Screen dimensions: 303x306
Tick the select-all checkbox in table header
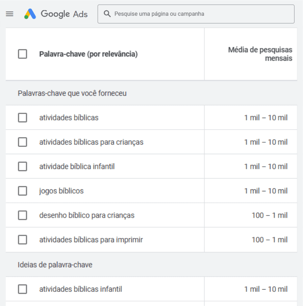[x=22, y=54]
